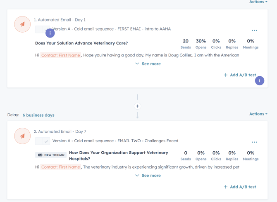Click the NEW THREAD envelope badge
Viewport: 277px width, 202px height.
(x=51, y=155)
